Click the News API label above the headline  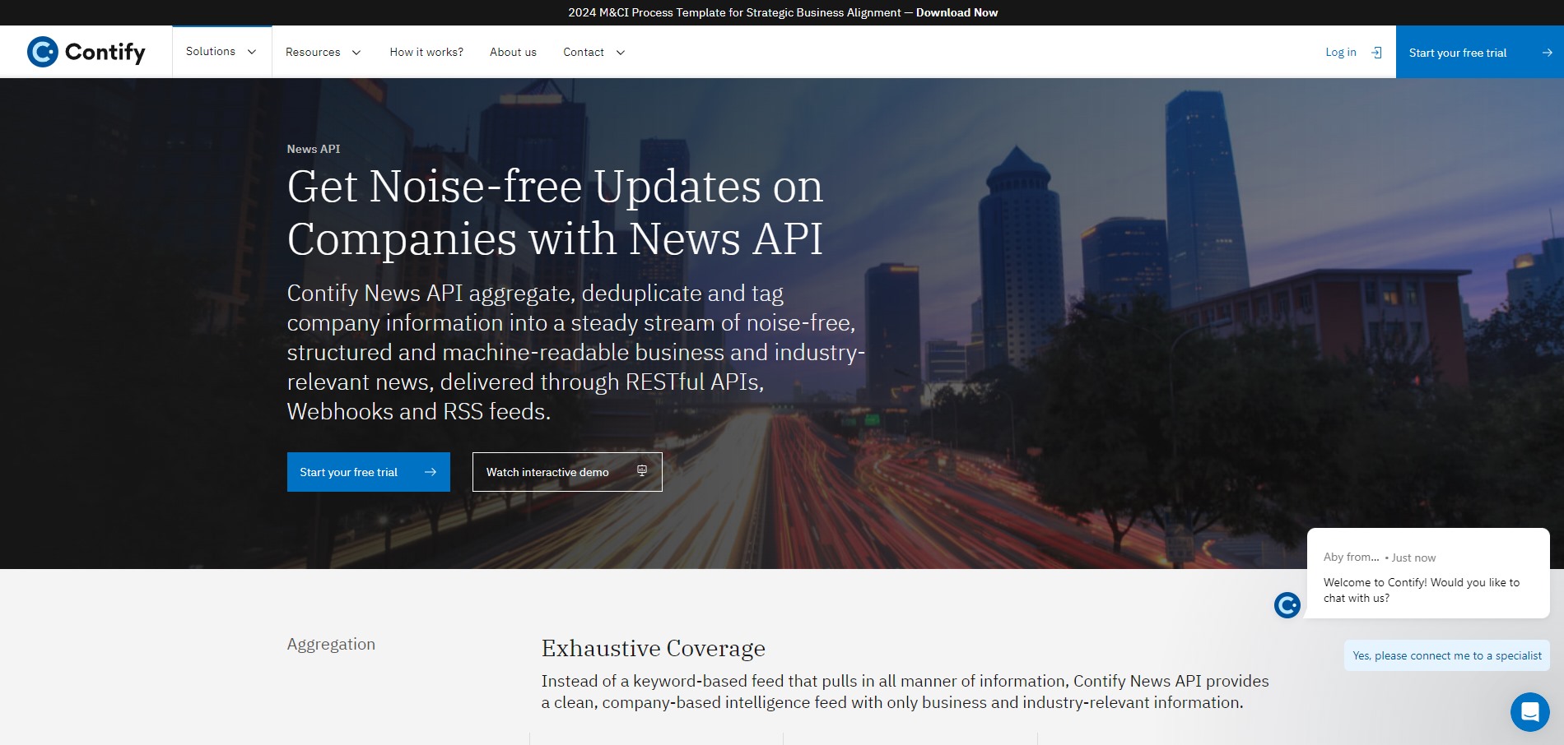[x=314, y=149]
